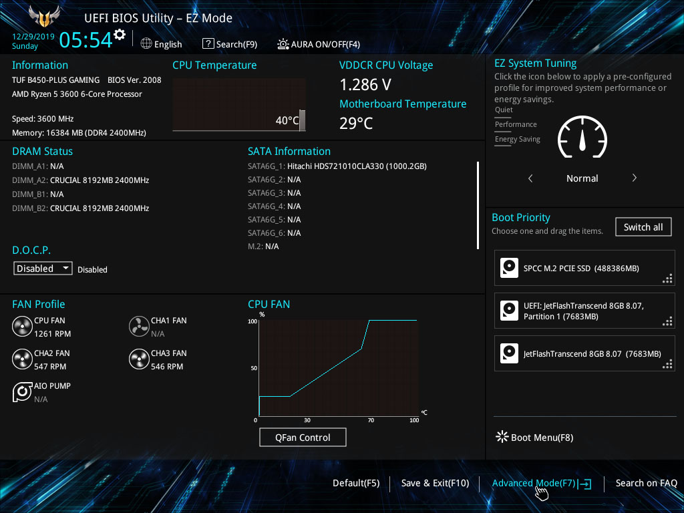Click BIOS Ver. 2008 text
The width and height of the screenshot is (684, 513).
click(134, 80)
